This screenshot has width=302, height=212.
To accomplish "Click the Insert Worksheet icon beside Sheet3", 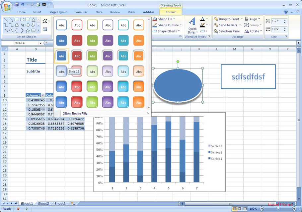I will tap(73, 204).
